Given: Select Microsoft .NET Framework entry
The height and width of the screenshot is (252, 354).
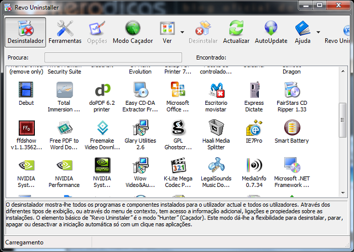Looking at the screenshot, I should (291, 173).
